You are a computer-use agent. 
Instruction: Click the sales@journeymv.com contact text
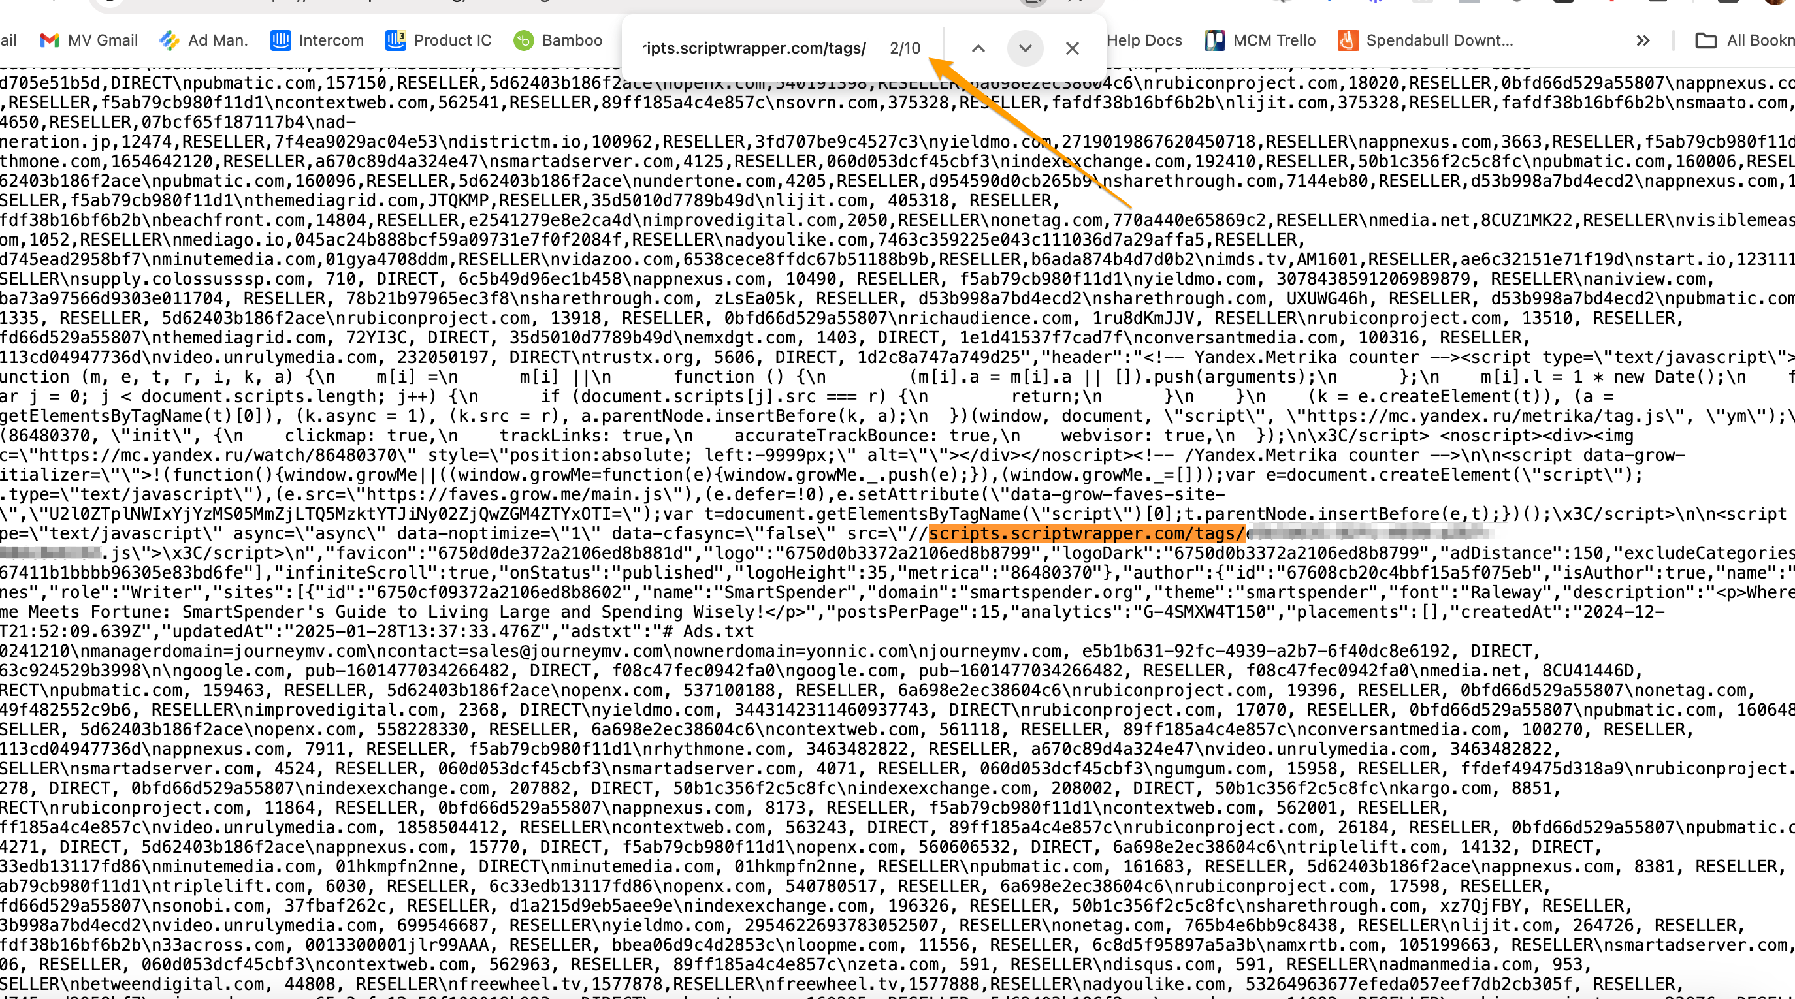(x=565, y=651)
